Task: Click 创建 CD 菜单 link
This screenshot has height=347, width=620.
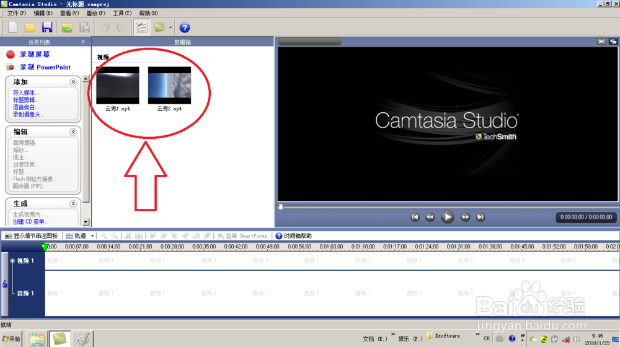Action: tap(31, 222)
